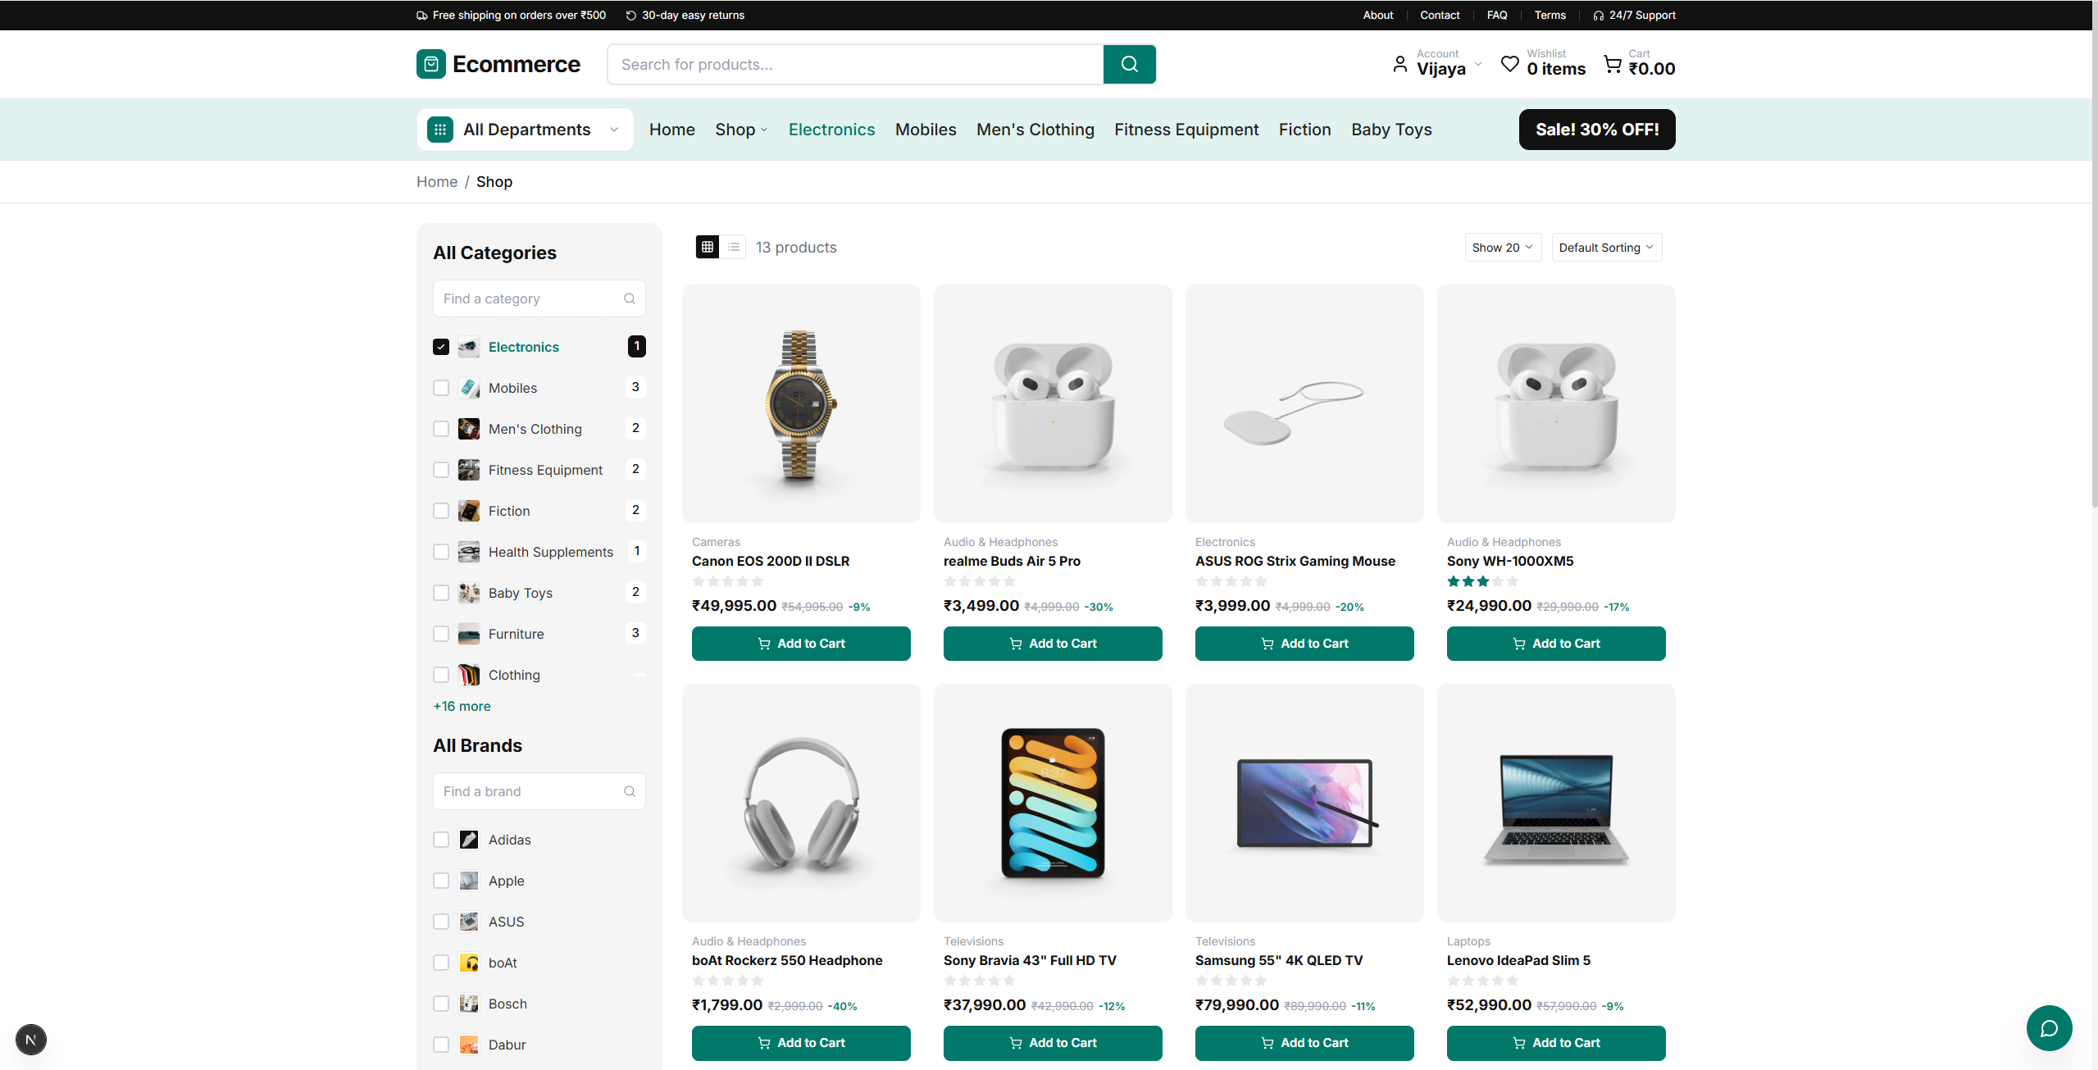The height and width of the screenshot is (1070, 2098).
Task: Check the Men's Clothing category checkbox
Action: click(x=441, y=429)
